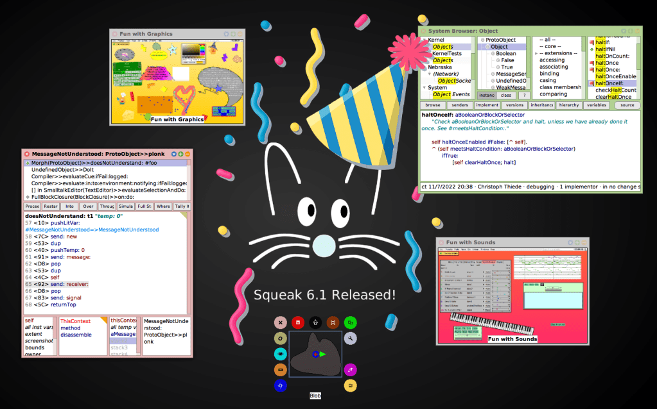Viewport: 657px width, 409px height.
Task: Click the '?' class comment button
Action: tap(524, 96)
